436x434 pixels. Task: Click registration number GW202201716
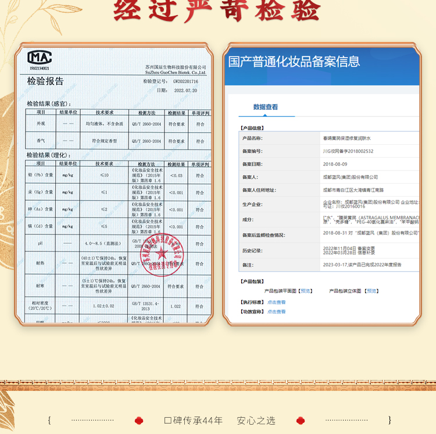click(x=185, y=81)
